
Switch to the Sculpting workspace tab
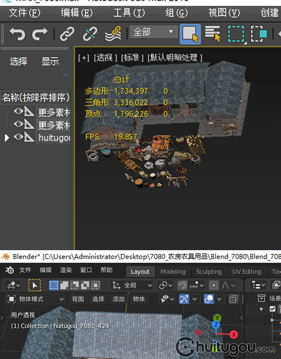(x=209, y=272)
